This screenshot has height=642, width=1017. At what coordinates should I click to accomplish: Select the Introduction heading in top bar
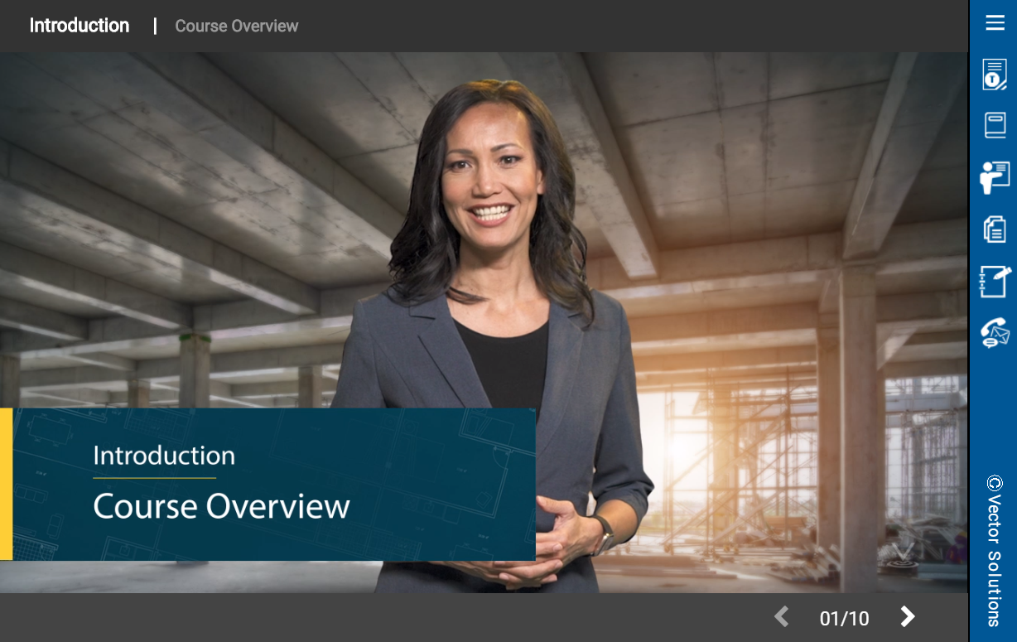80,26
